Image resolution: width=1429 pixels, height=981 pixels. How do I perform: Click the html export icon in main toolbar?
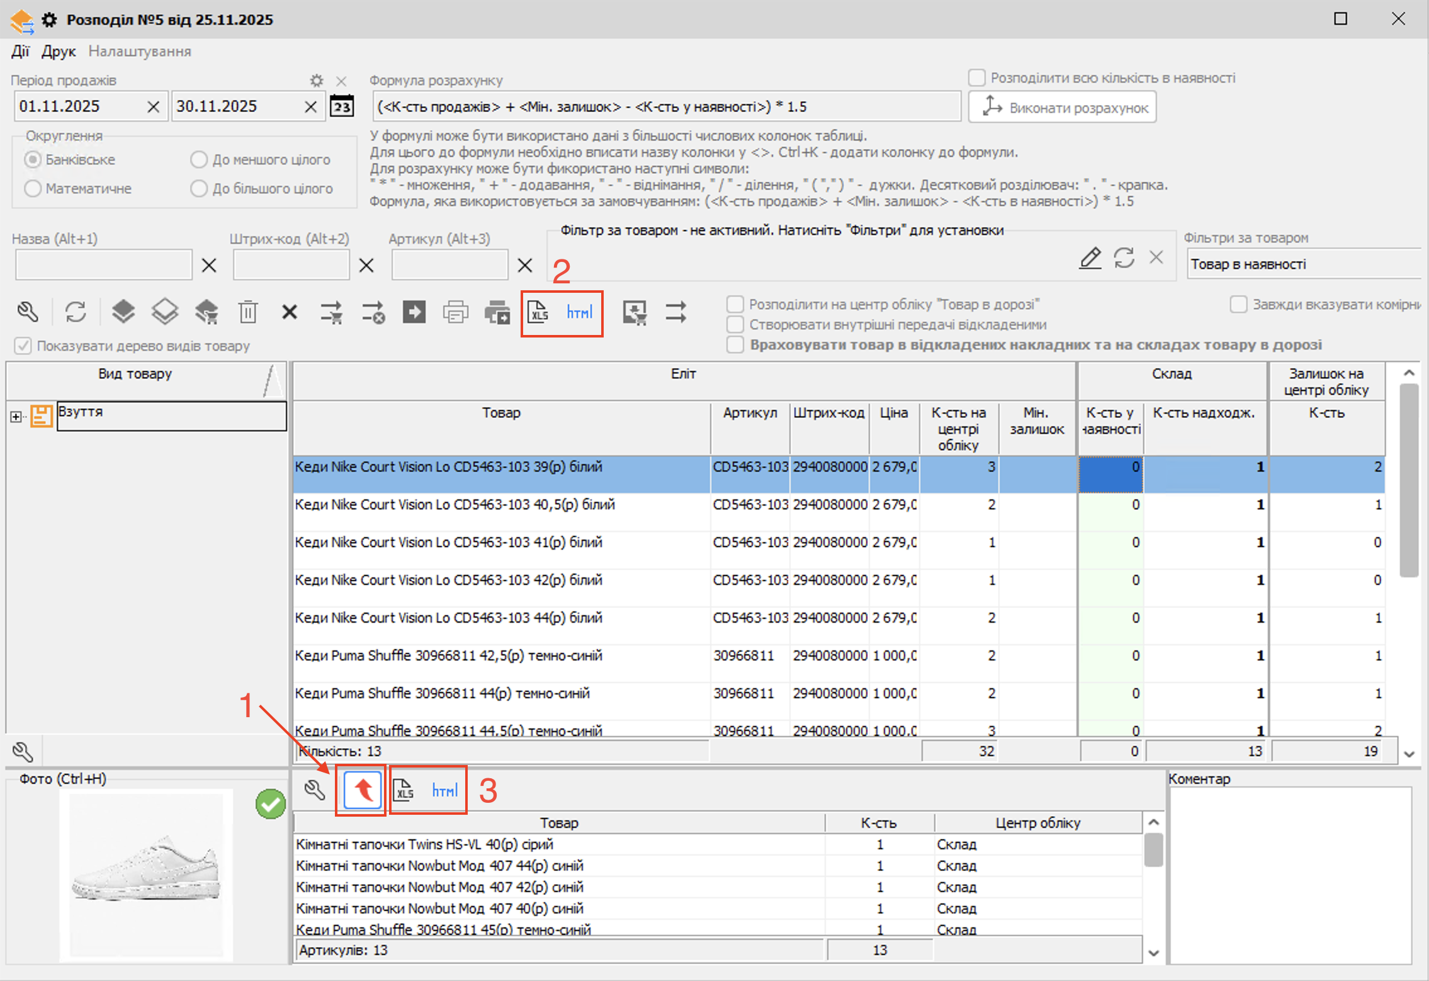(579, 312)
